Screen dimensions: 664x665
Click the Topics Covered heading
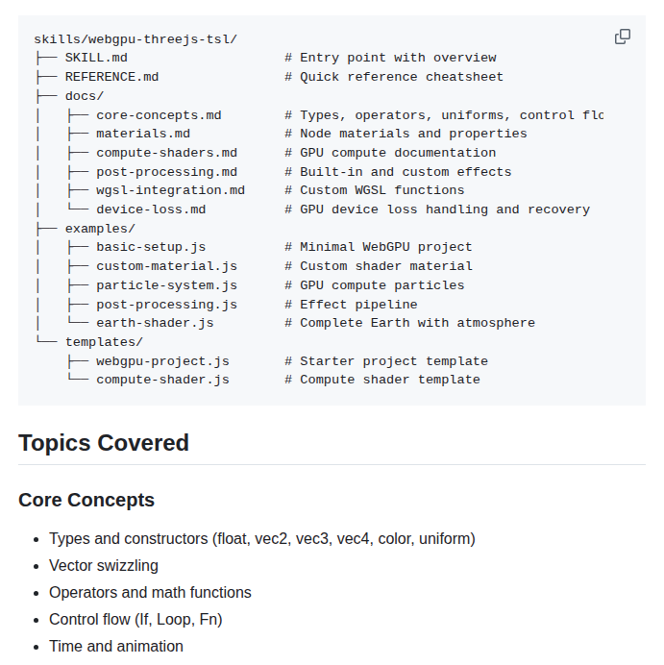(x=104, y=443)
